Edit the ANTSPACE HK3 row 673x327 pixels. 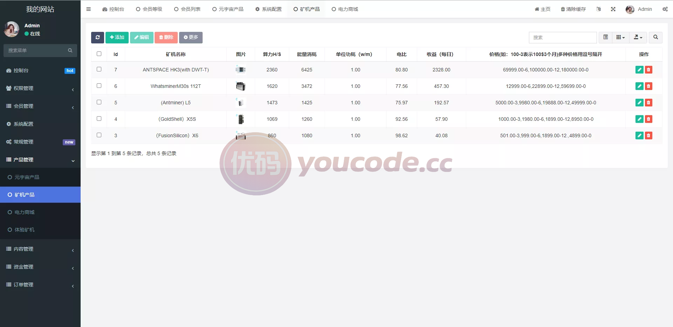coord(639,70)
